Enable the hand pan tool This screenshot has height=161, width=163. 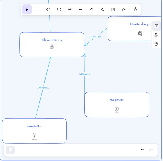click(x=156, y=44)
